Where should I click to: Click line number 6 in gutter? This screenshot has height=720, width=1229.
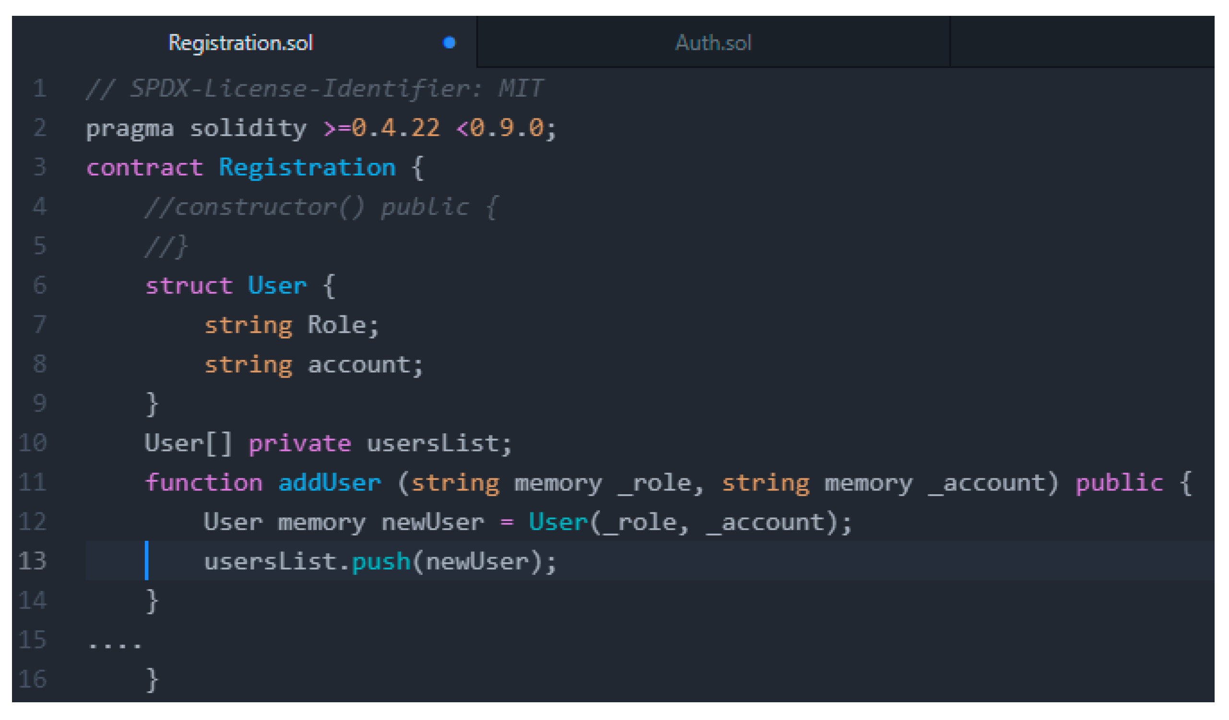(40, 286)
